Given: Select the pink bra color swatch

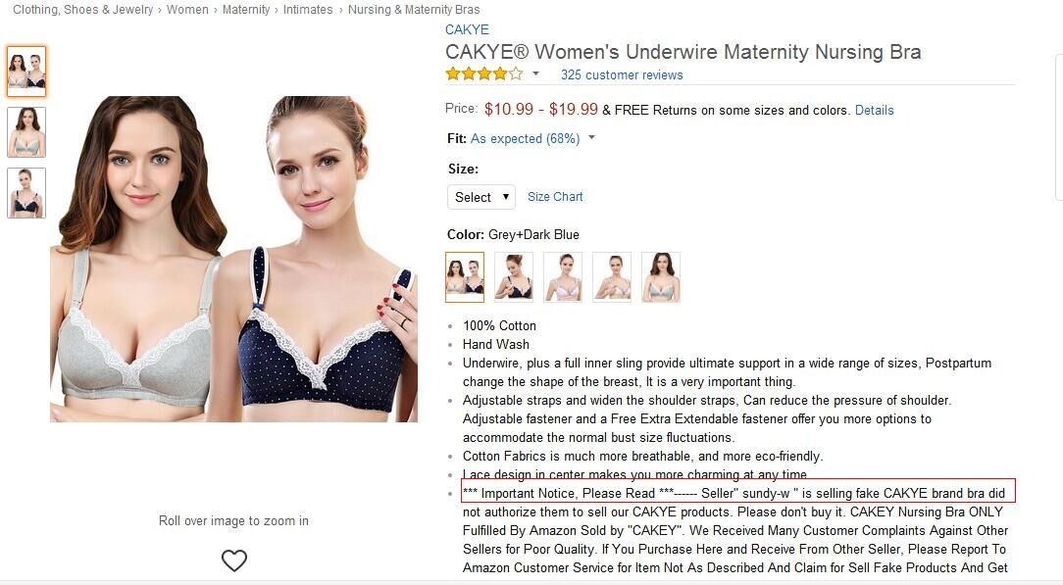Looking at the screenshot, I should 563,277.
